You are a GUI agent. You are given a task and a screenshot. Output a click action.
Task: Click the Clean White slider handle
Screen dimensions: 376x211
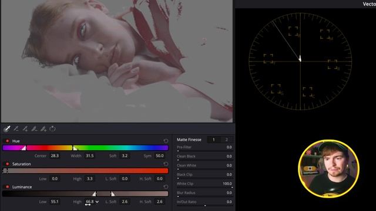[x=178, y=169]
